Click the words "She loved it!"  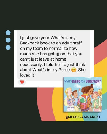[x=53, y=73]
